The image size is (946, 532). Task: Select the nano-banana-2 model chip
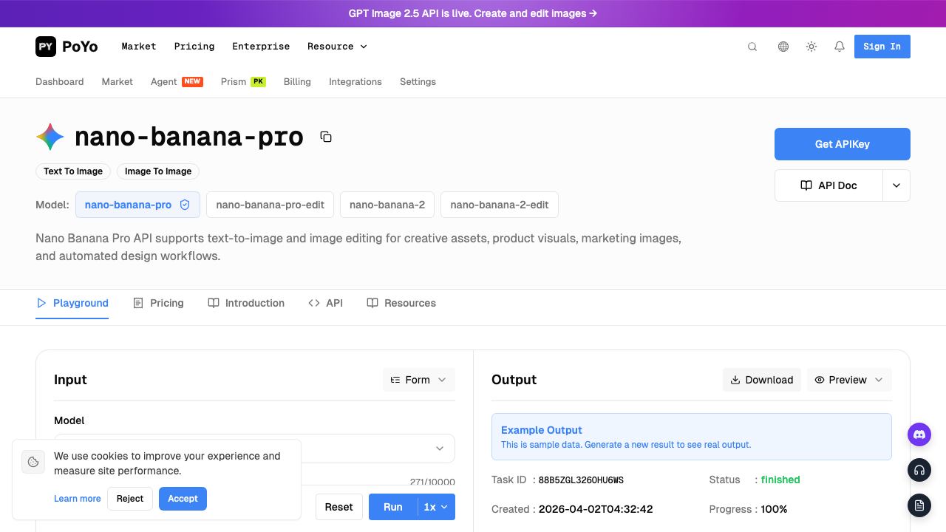point(387,205)
